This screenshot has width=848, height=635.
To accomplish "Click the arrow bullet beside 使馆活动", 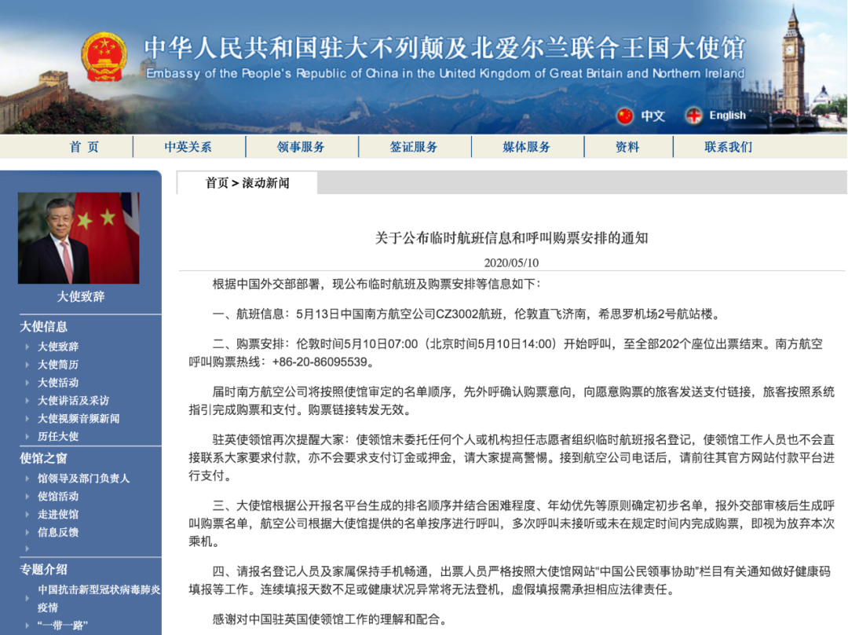I will tap(27, 496).
